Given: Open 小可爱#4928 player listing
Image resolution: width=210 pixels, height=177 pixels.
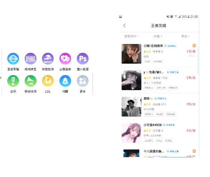Looking at the screenshot, I should pyautogui.click(x=159, y=133).
